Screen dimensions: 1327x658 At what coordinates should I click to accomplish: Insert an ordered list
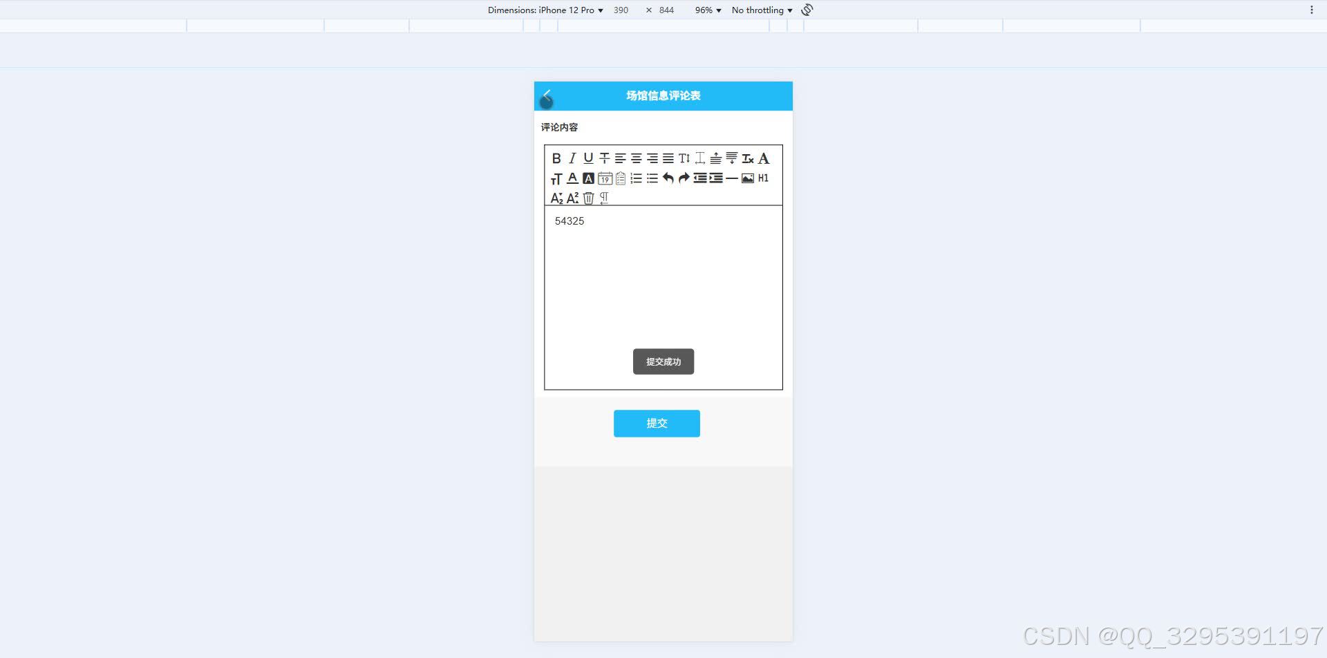tap(635, 178)
